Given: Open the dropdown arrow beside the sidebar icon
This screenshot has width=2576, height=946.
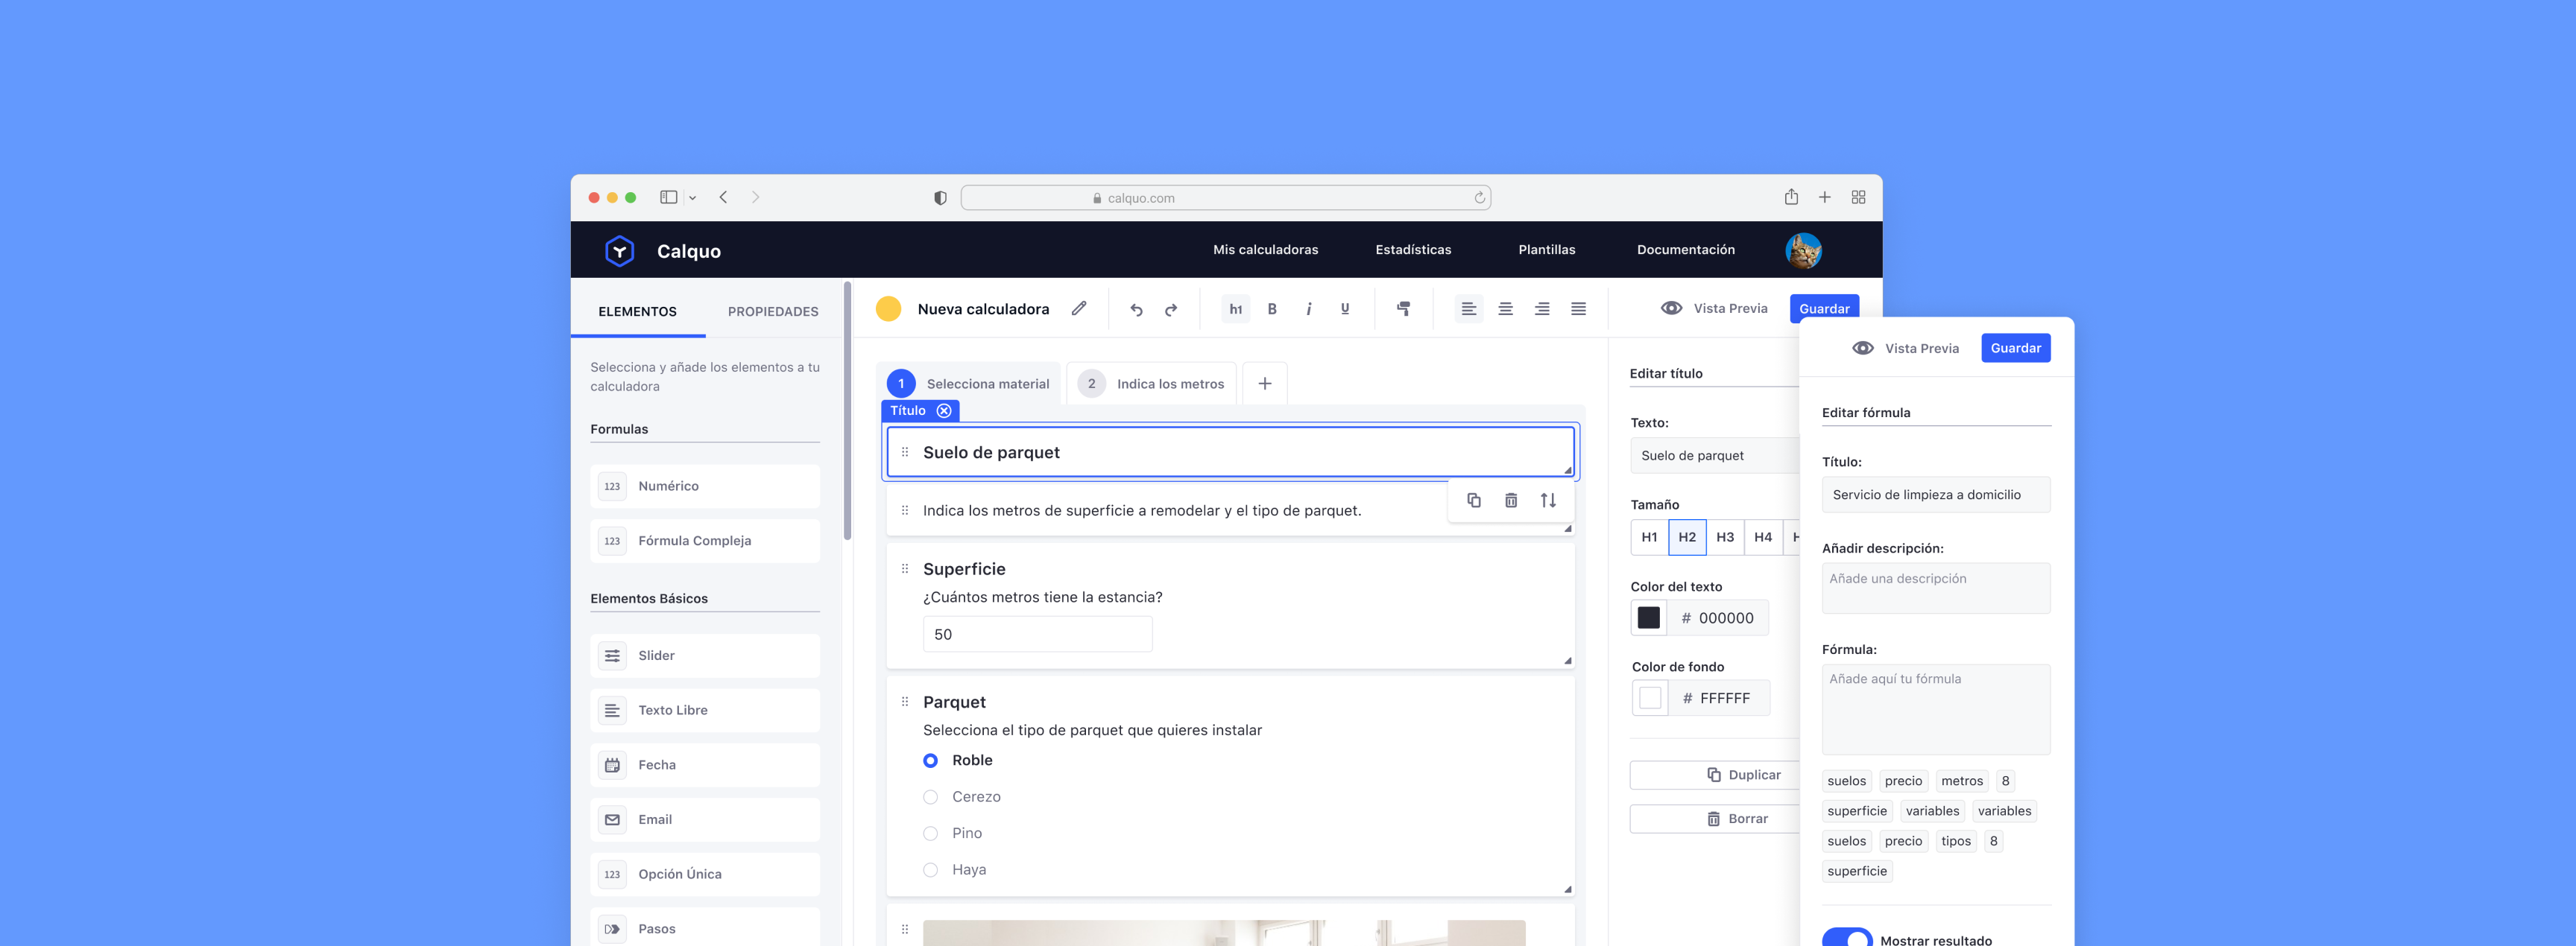Looking at the screenshot, I should (692, 198).
